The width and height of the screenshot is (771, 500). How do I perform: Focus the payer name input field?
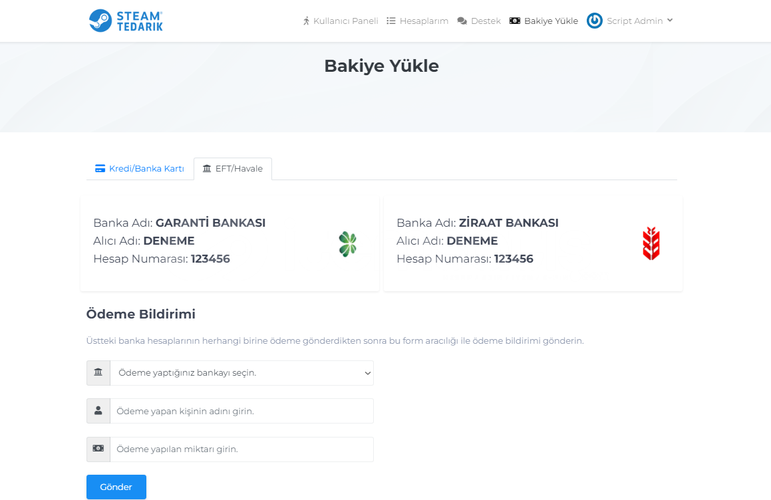click(242, 411)
